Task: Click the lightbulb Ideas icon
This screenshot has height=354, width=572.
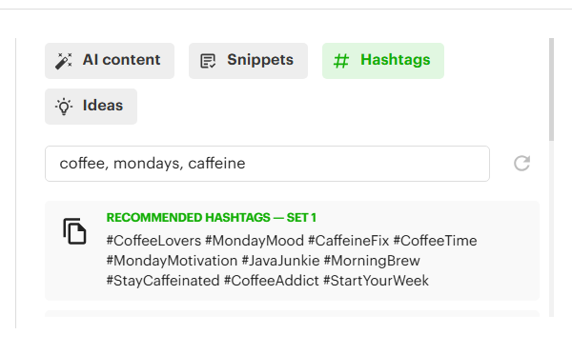Action: click(64, 107)
